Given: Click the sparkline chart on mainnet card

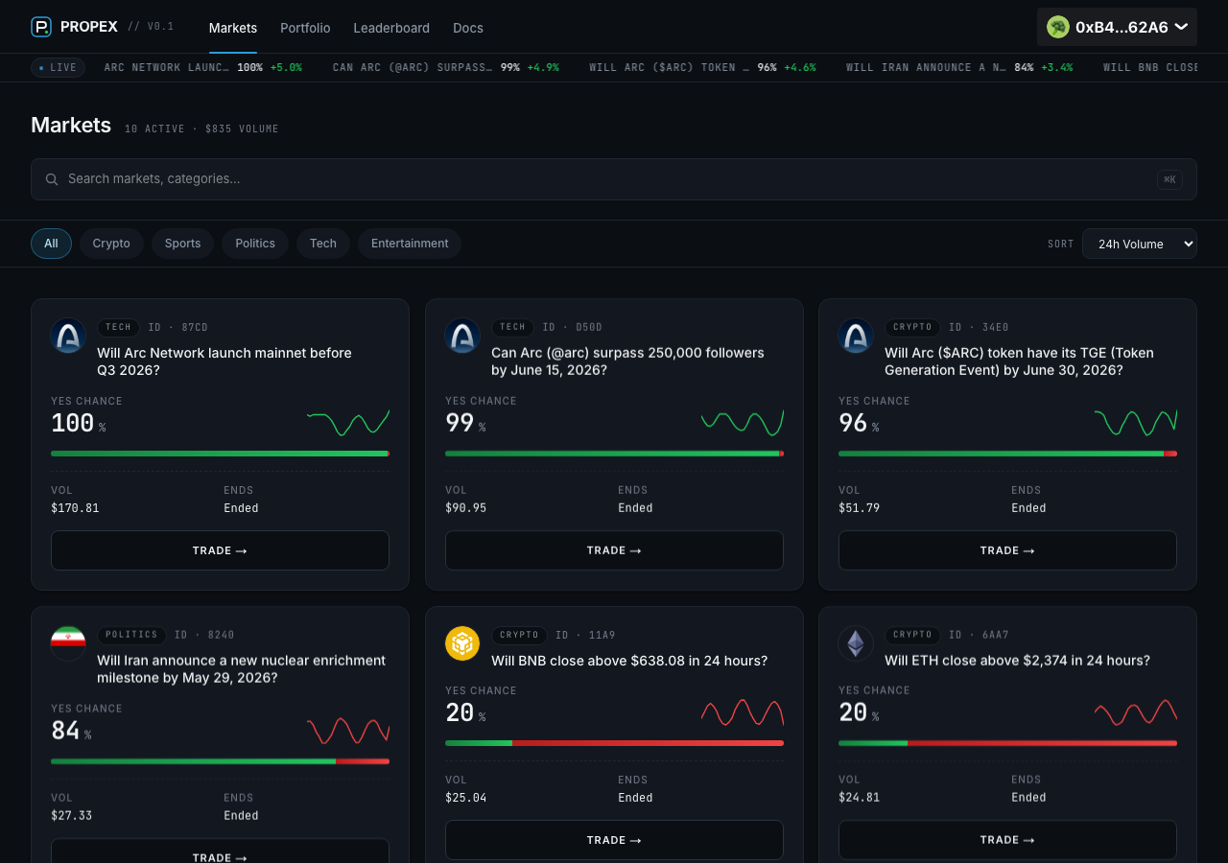Looking at the screenshot, I should 348,423.
